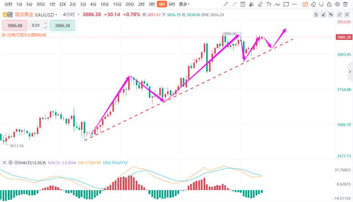The width and height of the screenshot is (353, 202).
Task: Close the MACD indicator panel
Action: pos(5,162)
